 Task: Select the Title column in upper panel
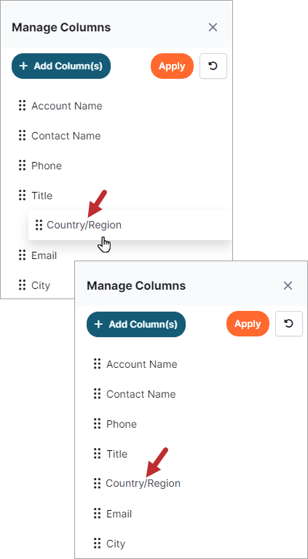(x=42, y=196)
